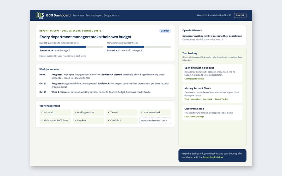282x176 pixels.
Task: Click the Mini-course: 5 of 6 done chip
Action: click(x=55, y=120)
